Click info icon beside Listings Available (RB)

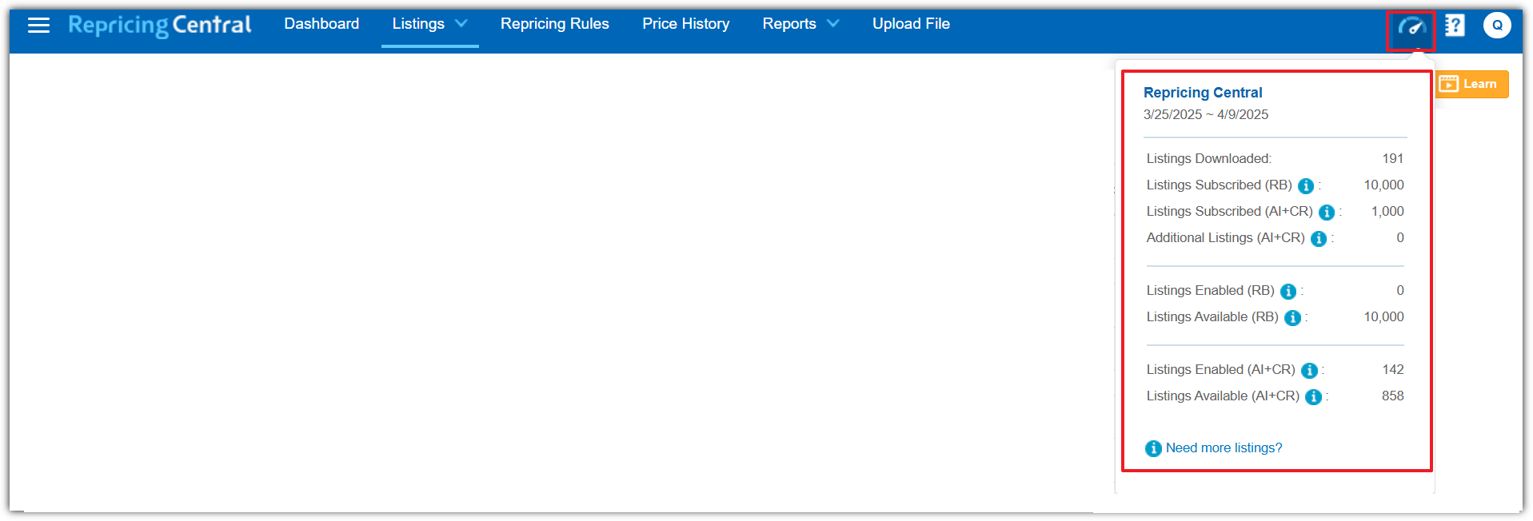[x=1292, y=318]
